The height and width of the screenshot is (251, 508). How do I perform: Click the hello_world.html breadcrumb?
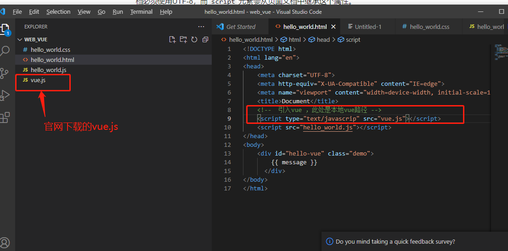click(x=250, y=40)
